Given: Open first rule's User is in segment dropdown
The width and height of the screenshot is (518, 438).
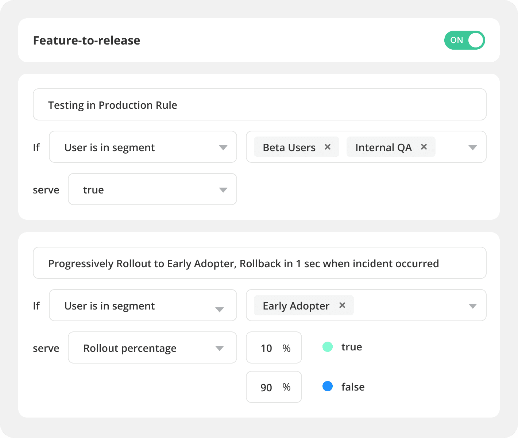Looking at the screenshot, I should click(x=143, y=147).
